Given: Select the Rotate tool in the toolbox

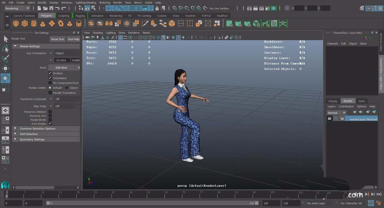Looking at the screenshot, I should pos(5,78).
